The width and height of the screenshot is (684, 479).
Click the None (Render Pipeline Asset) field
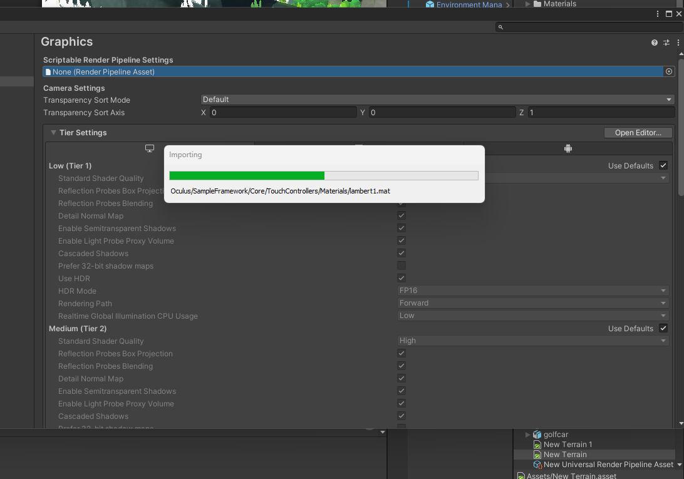tap(353, 71)
